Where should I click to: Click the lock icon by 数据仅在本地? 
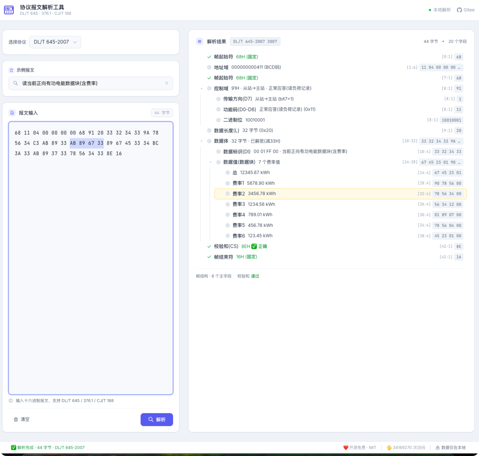point(438,448)
